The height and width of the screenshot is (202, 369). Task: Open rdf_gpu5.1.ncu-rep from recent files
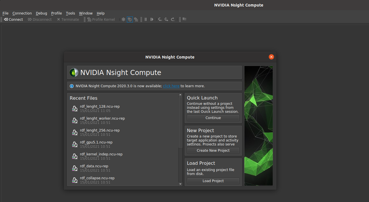click(x=96, y=142)
